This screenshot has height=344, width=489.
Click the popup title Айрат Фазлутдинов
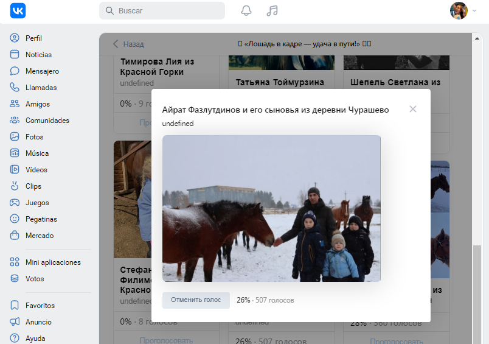click(276, 110)
